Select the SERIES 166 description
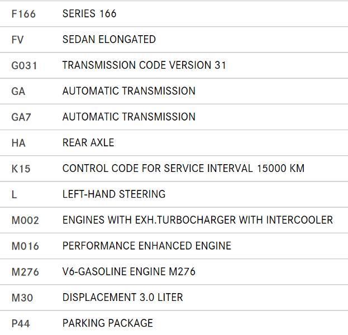Image resolution: width=348 pixels, height=335 pixels. [89, 14]
